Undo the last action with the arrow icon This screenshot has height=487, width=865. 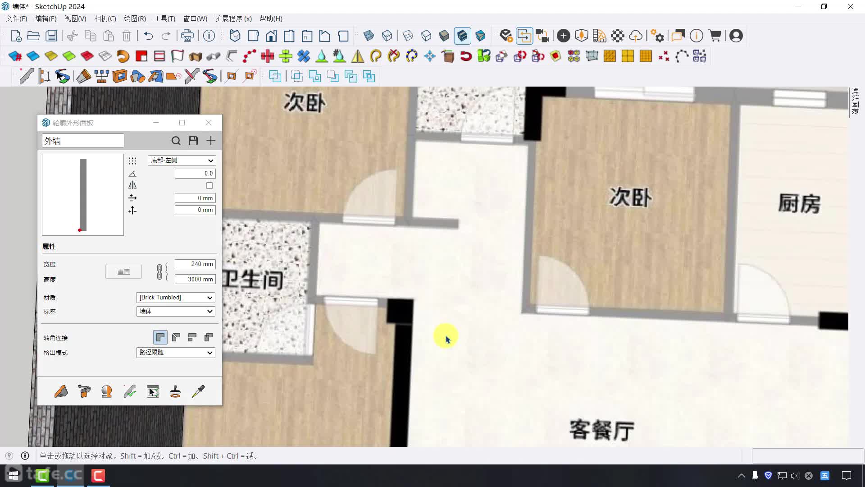click(148, 36)
